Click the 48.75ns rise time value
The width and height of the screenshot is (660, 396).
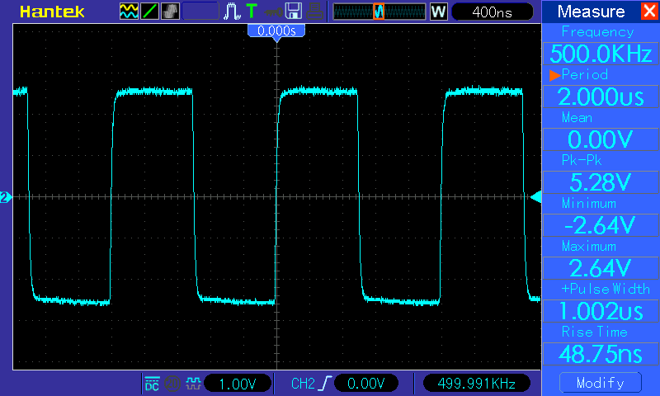point(601,354)
